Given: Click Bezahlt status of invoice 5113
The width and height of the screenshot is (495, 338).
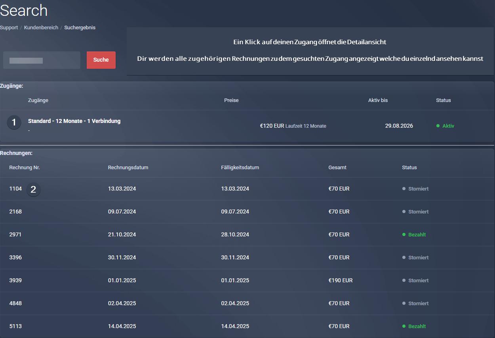Looking at the screenshot, I should pos(417,327).
